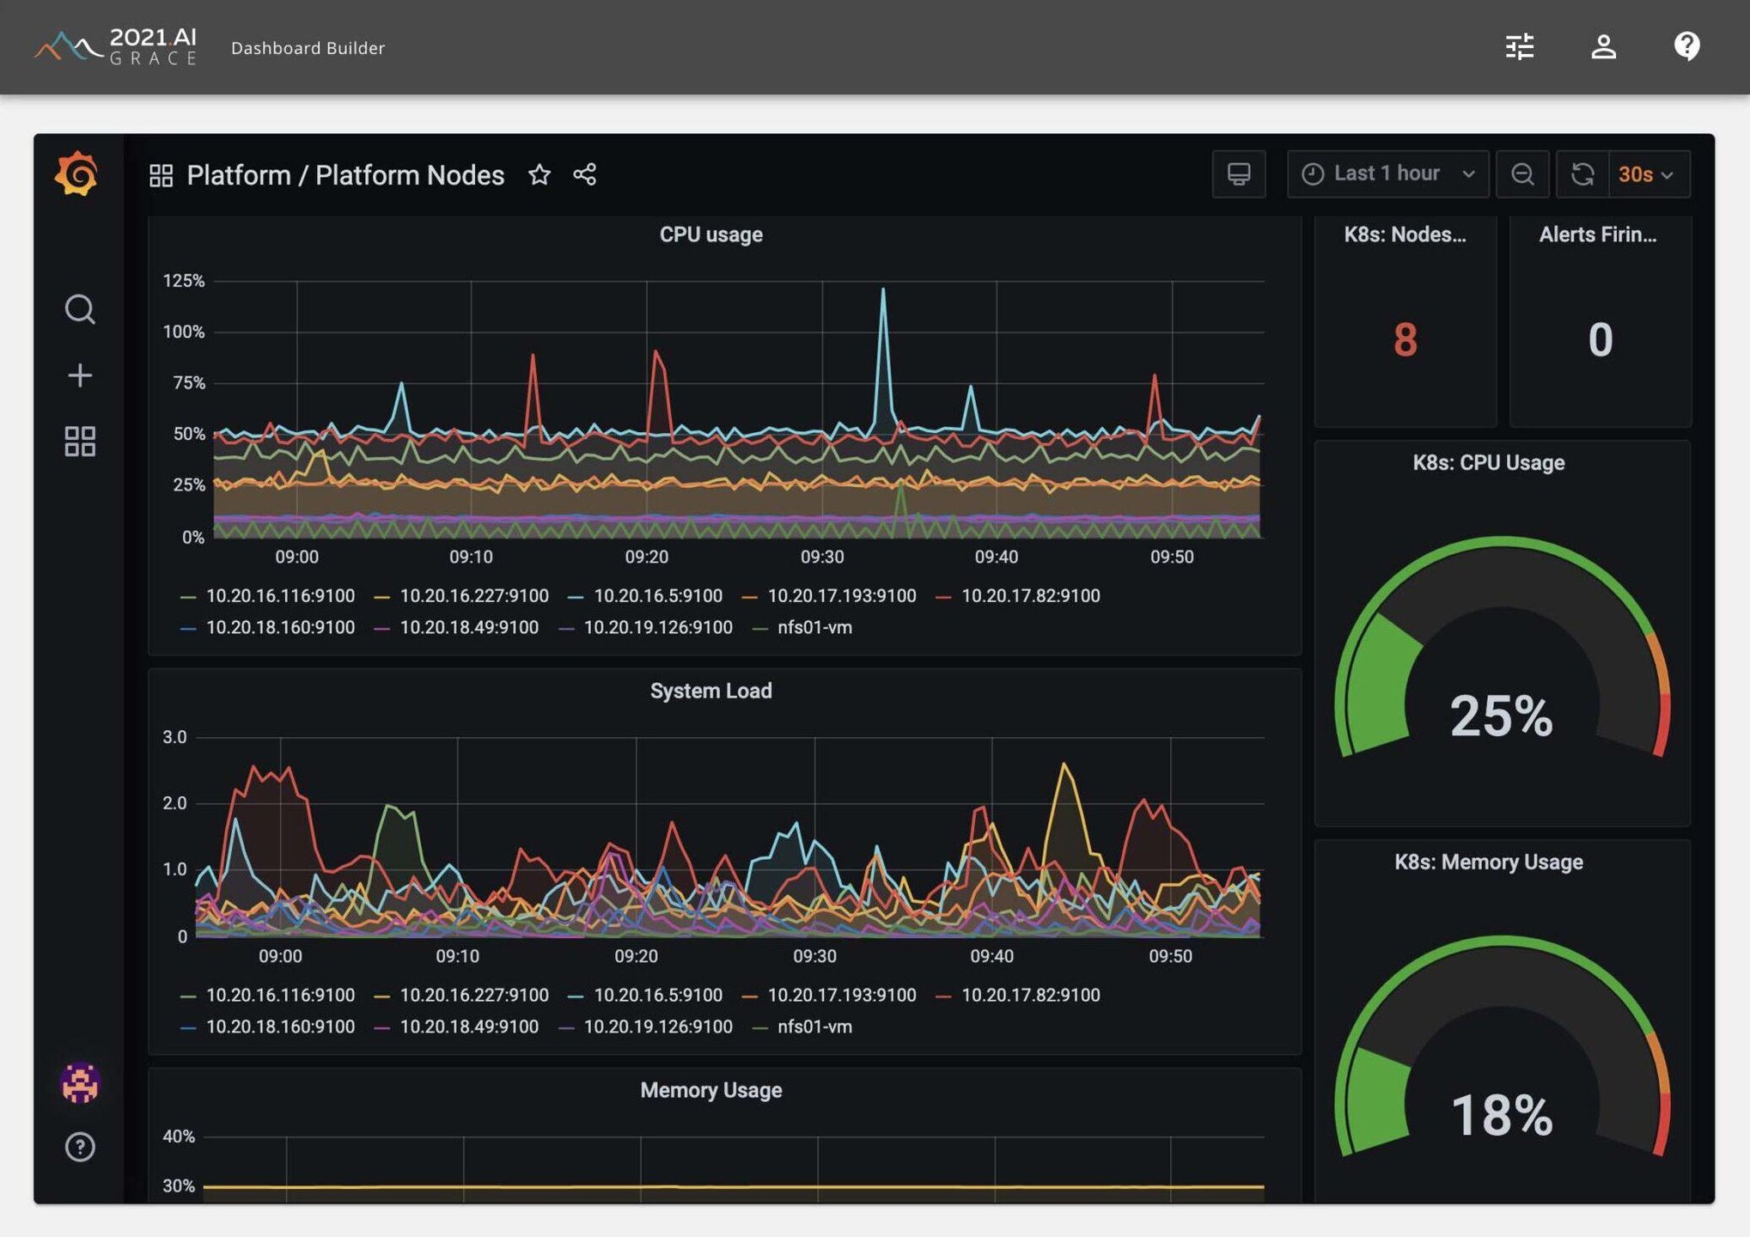Toggle nfs01-vm series in System Load legend
The width and height of the screenshot is (1750, 1237).
point(814,1027)
